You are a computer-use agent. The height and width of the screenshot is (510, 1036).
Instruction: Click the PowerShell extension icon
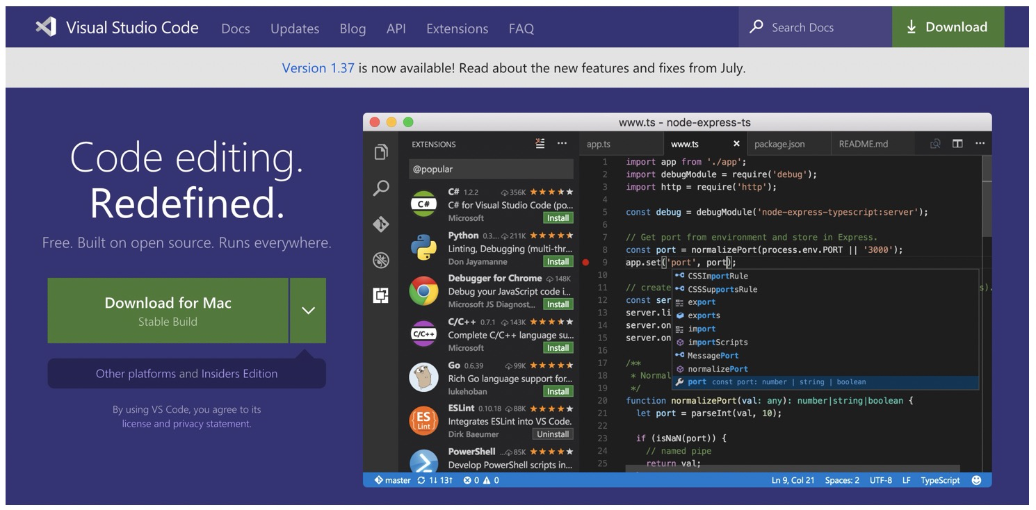coord(423,461)
